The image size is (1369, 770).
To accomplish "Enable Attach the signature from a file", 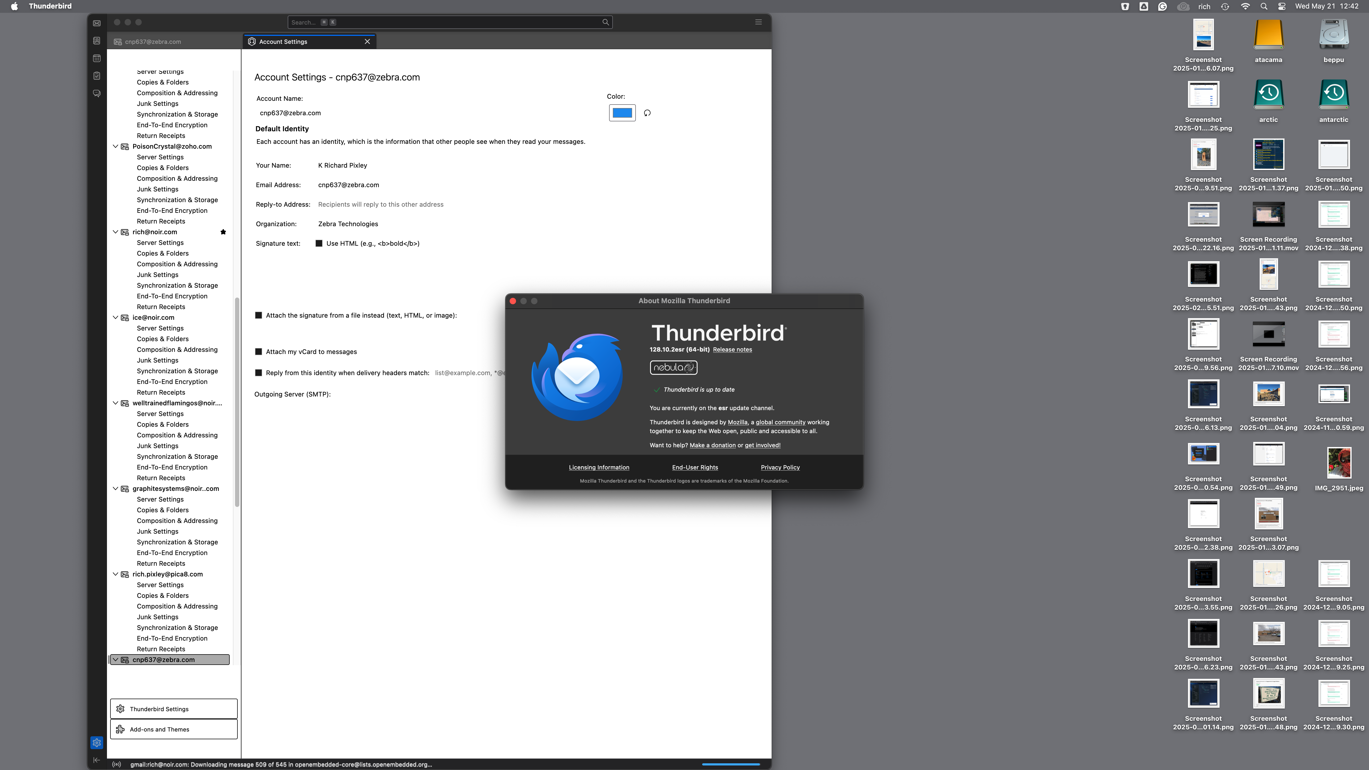I will (258, 315).
